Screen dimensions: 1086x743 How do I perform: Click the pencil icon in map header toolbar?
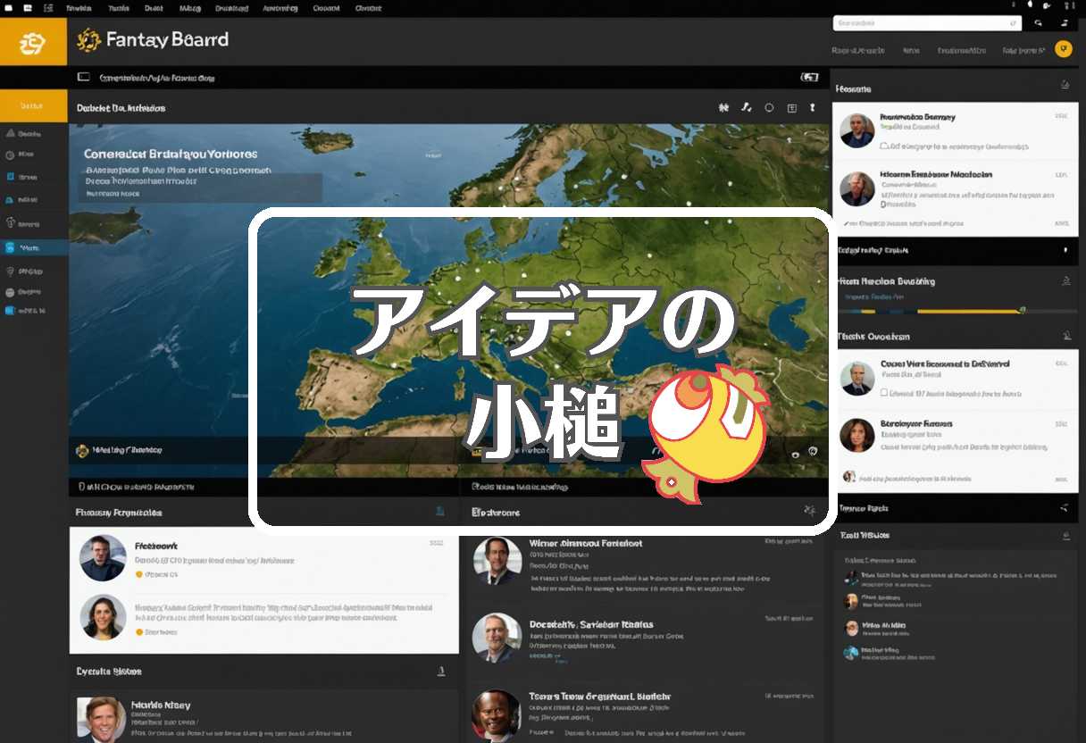(747, 107)
